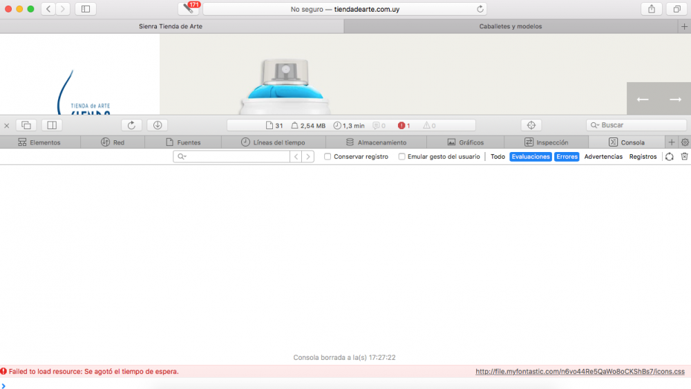Download web archive from inspector toolbar
This screenshot has width=691, height=389.
tap(158, 125)
